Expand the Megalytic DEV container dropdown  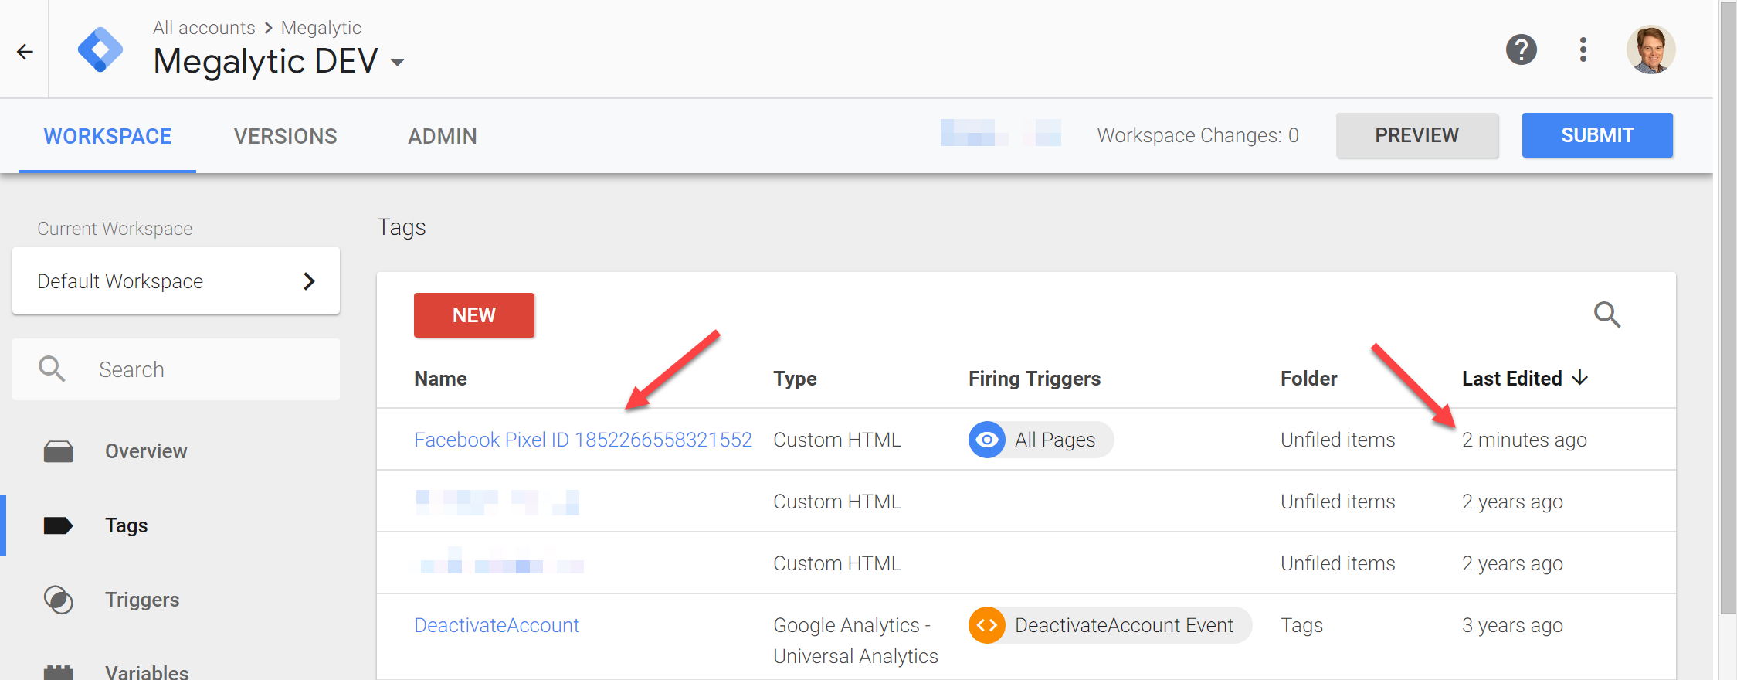[398, 63]
